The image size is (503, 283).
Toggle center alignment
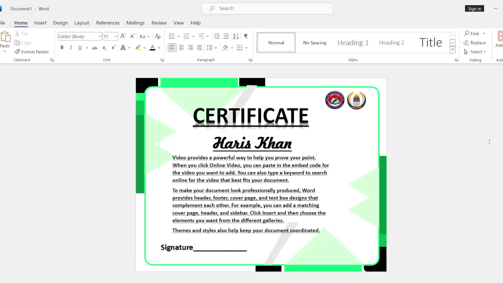181,48
